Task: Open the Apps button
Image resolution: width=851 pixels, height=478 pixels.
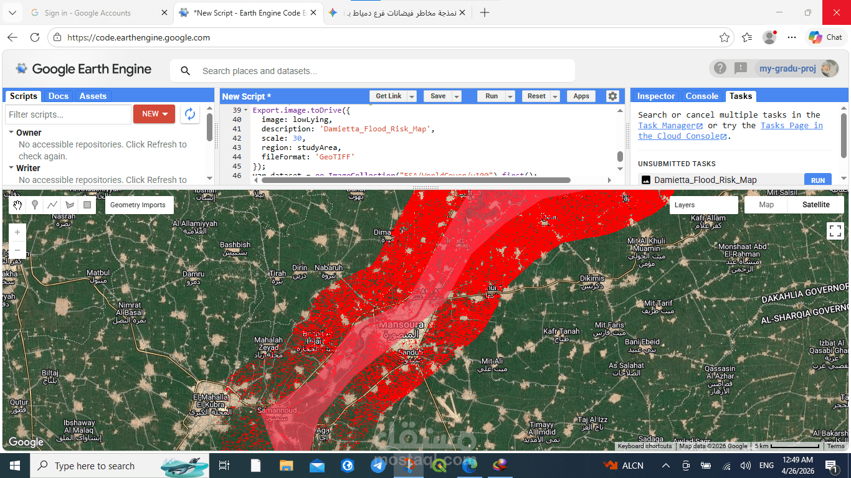Action: click(581, 96)
